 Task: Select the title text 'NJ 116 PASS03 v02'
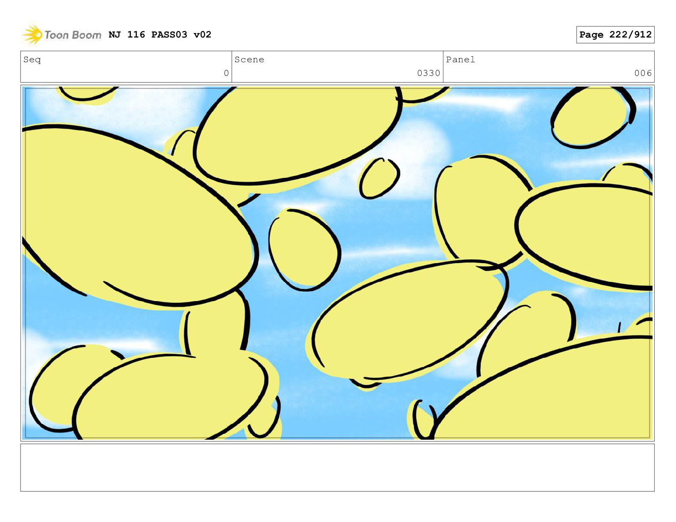(x=160, y=35)
